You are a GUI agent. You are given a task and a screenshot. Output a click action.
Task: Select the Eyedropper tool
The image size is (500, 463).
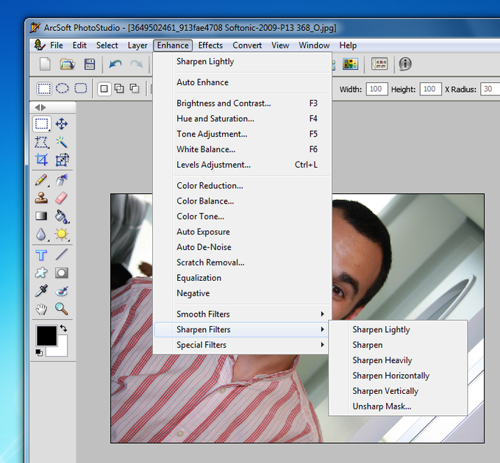(42, 290)
